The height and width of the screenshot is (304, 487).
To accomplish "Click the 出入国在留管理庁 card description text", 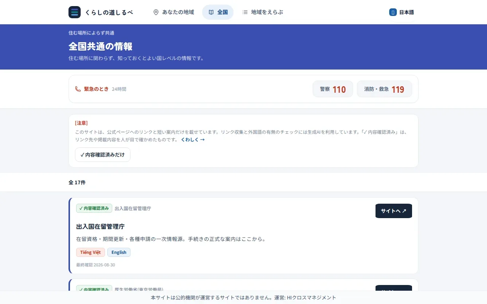I will 171,239.
